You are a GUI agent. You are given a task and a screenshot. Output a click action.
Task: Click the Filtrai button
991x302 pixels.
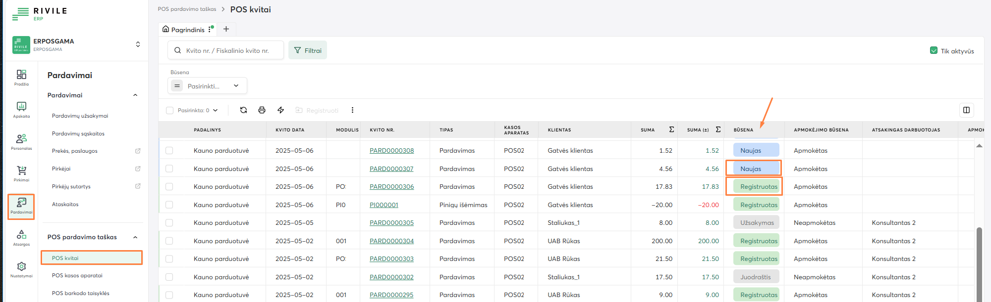(308, 50)
